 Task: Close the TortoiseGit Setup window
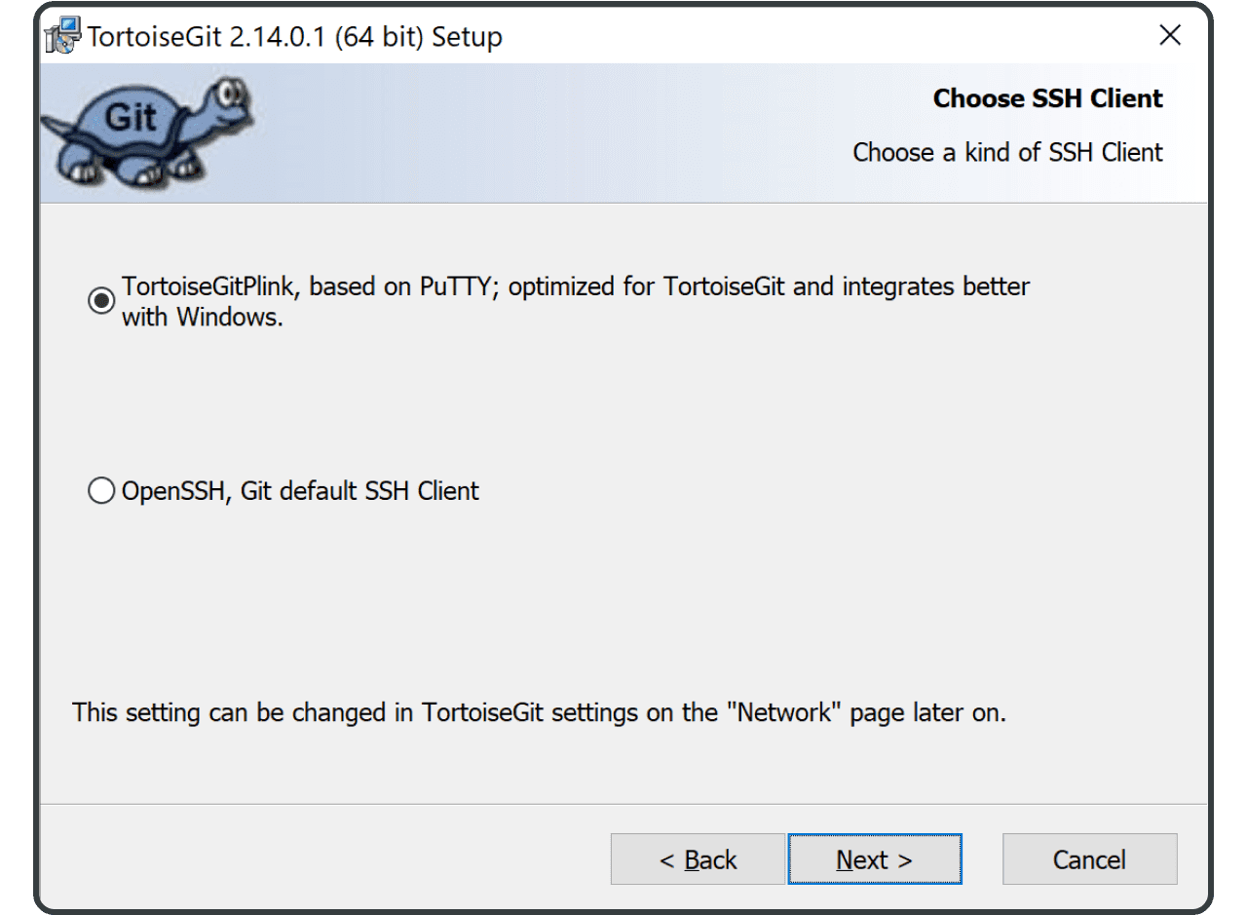coord(1170,36)
